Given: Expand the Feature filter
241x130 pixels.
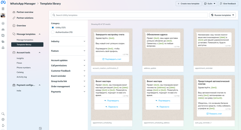Looking at the screenshot, I should [68, 51].
